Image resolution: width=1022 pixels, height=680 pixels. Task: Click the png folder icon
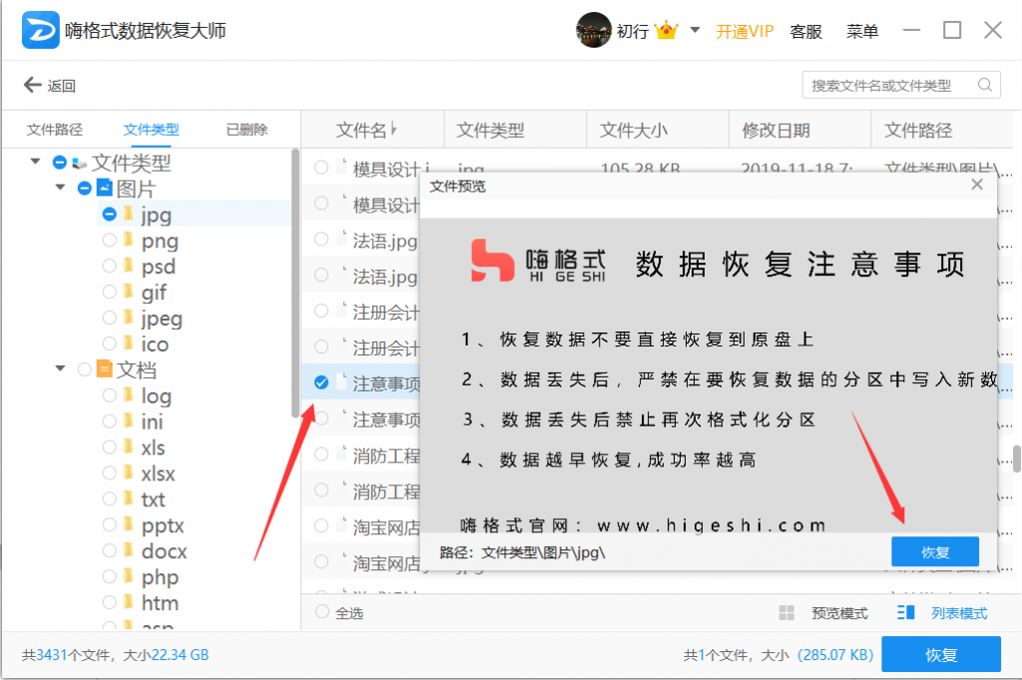(129, 240)
